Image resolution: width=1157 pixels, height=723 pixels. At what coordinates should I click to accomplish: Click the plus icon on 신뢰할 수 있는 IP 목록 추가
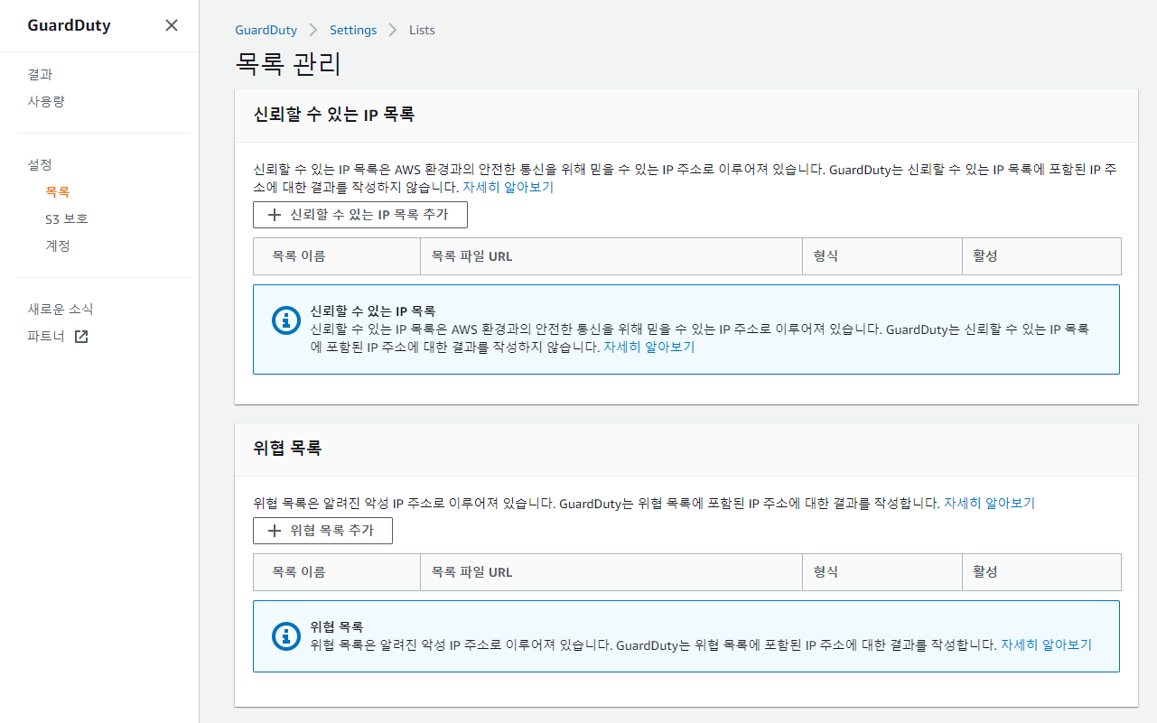pyautogui.click(x=275, y=216)
